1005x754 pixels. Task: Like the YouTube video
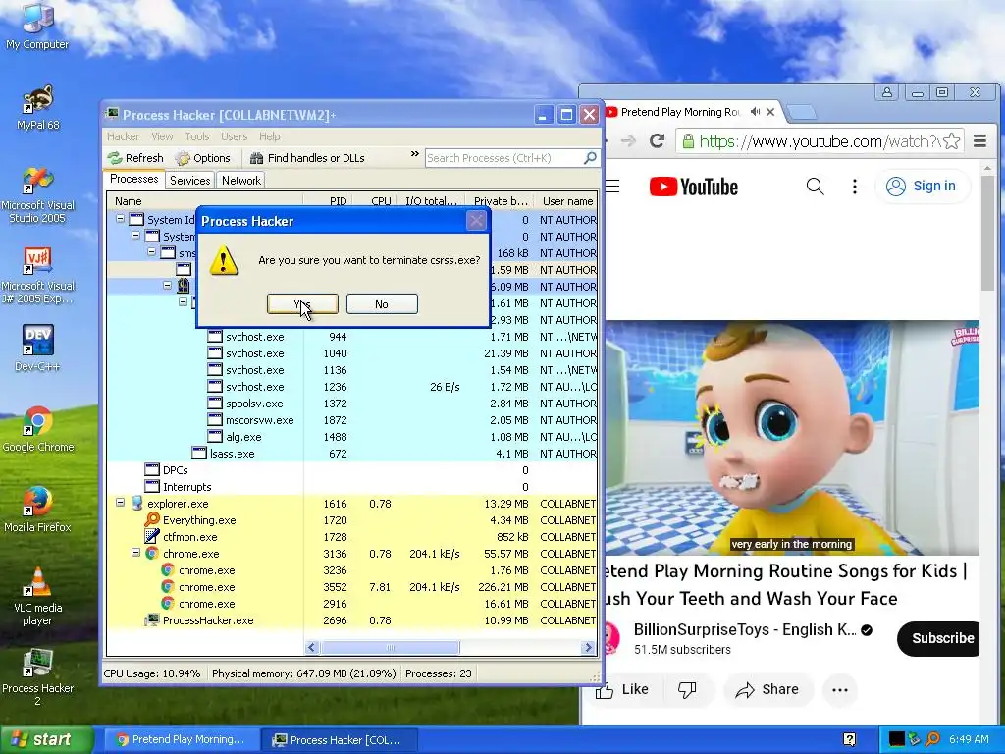pos(621,690)
